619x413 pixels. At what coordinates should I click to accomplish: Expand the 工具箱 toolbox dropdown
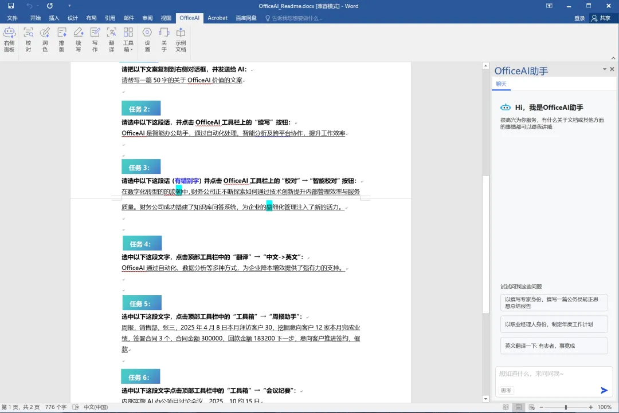coord(128,39)
